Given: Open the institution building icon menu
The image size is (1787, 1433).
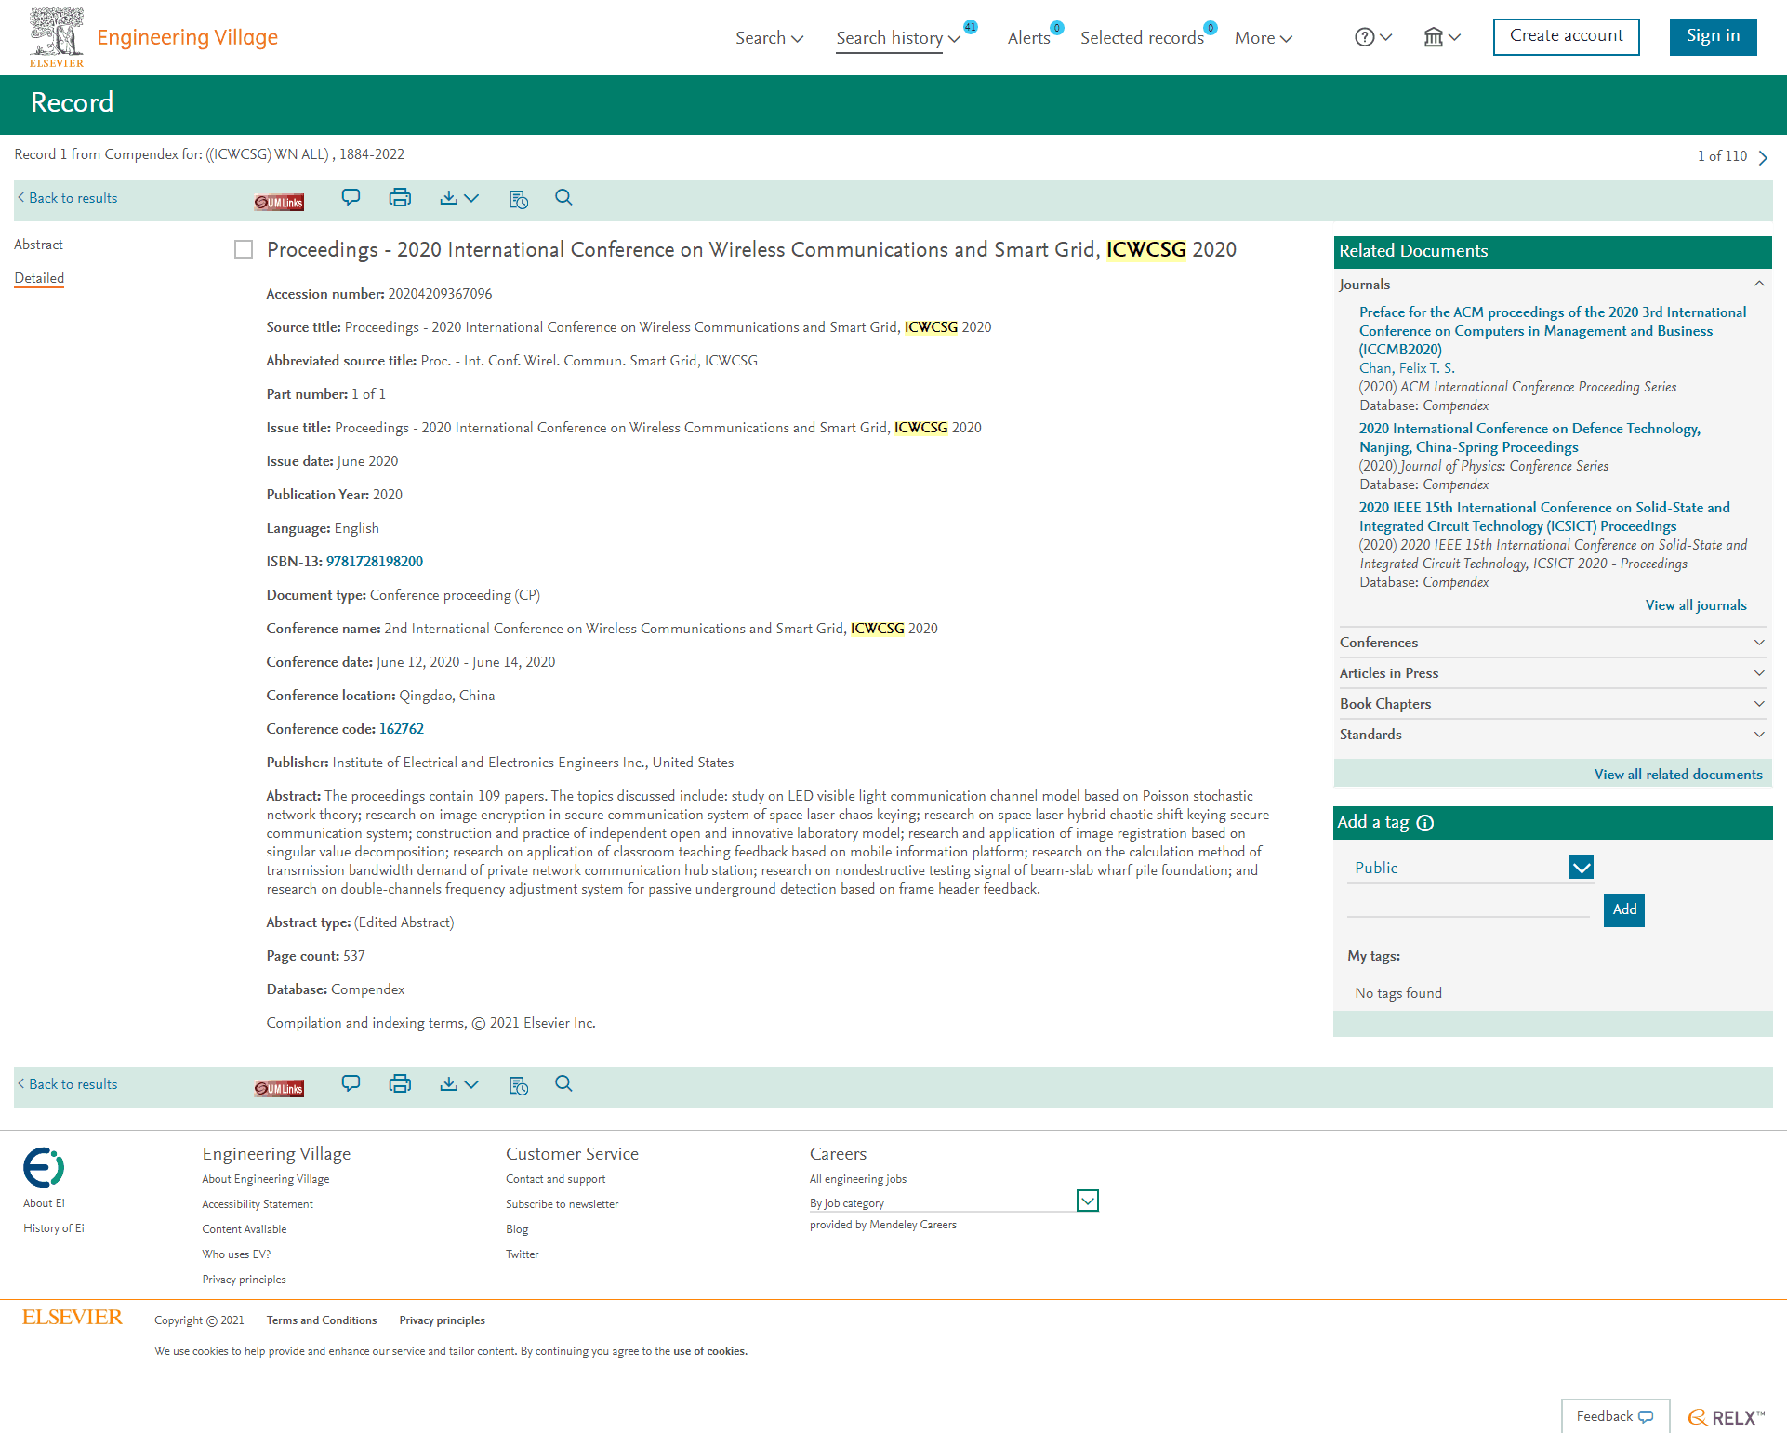Looking at the screenshot, I should click(1441, 37).
